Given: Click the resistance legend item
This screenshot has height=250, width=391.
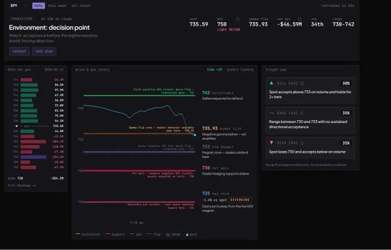Looking at the screenshot, I should tap(87, 234).
